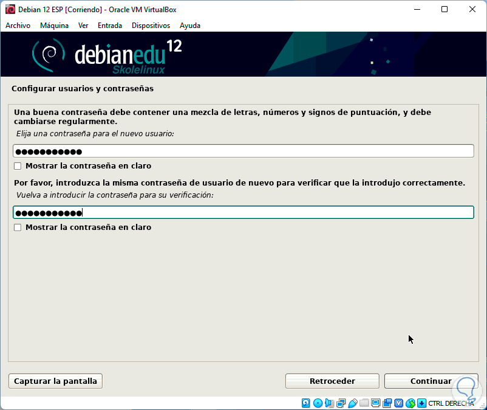Click the recording status icon
The width and height of the screenshot is (487, 410).
click(x=387, y=403)
